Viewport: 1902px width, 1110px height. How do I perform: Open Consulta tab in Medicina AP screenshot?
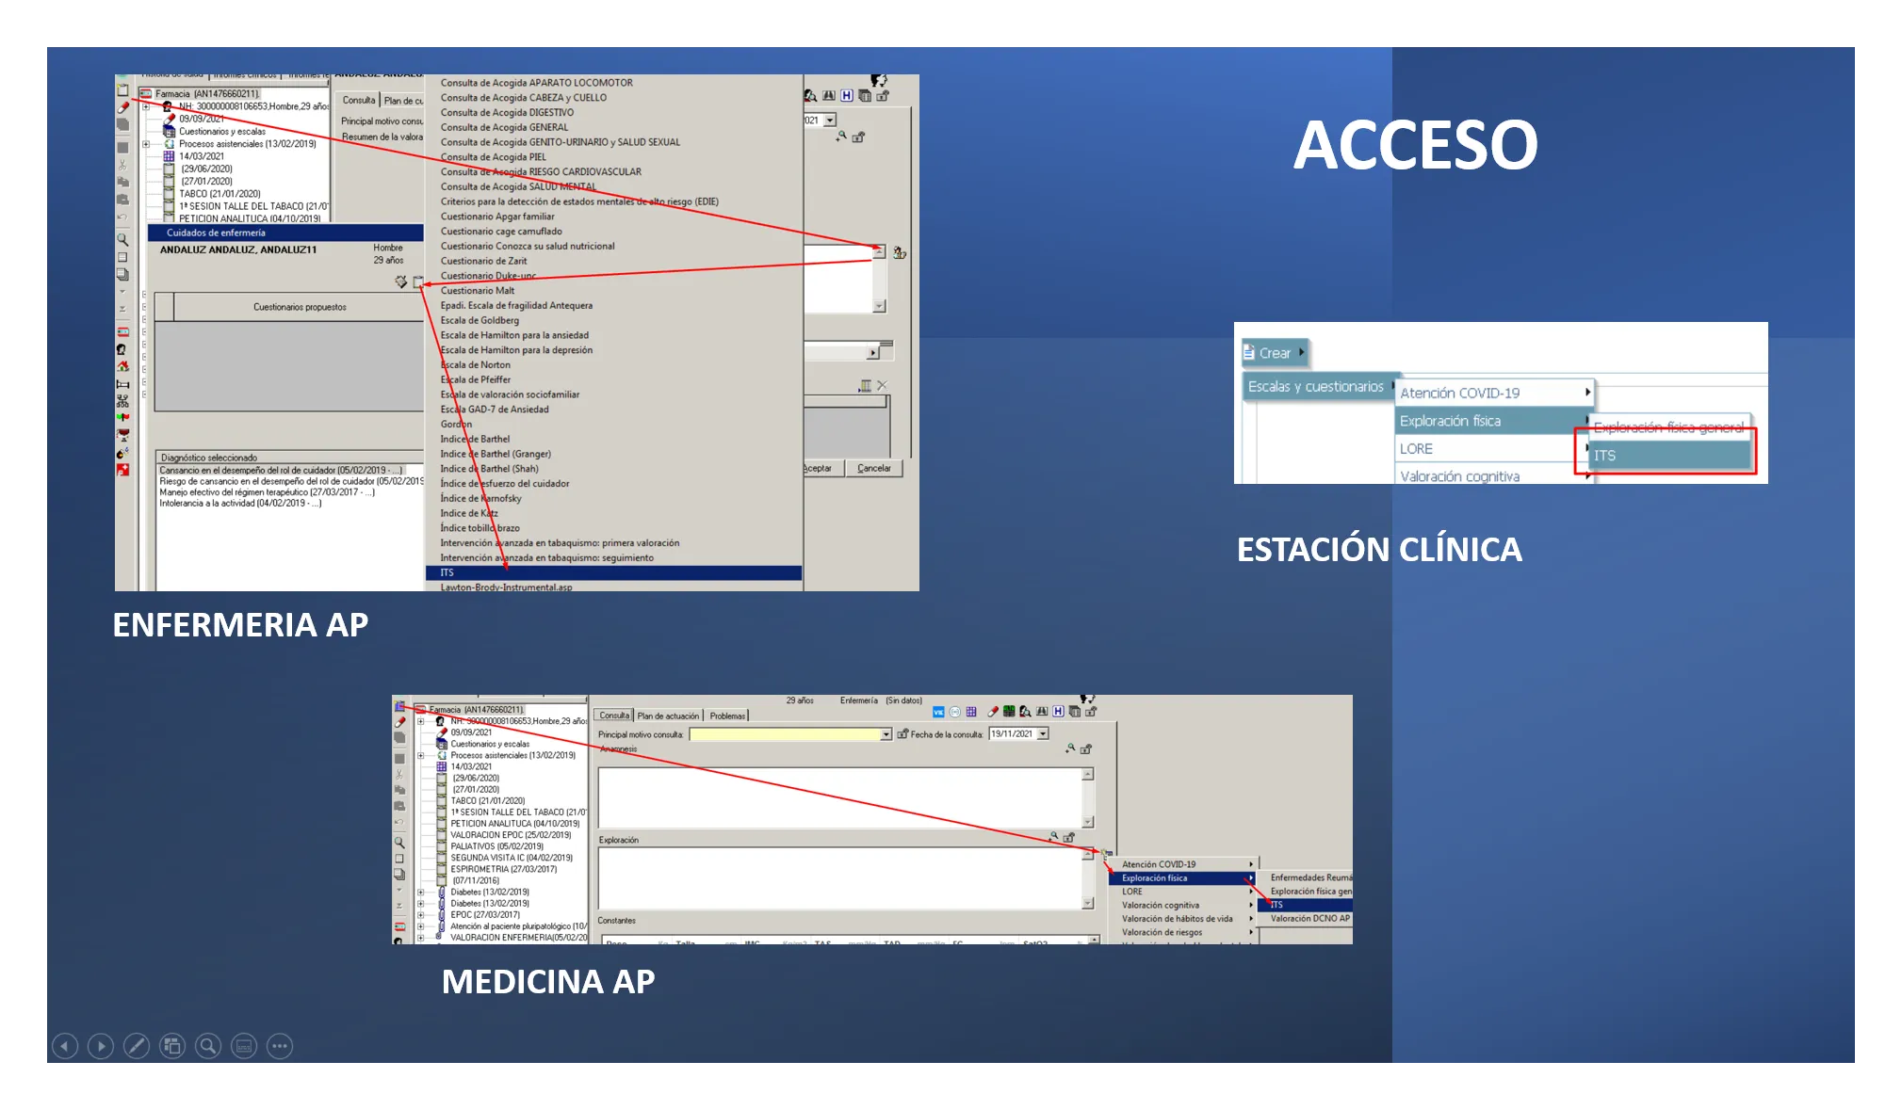614,716
